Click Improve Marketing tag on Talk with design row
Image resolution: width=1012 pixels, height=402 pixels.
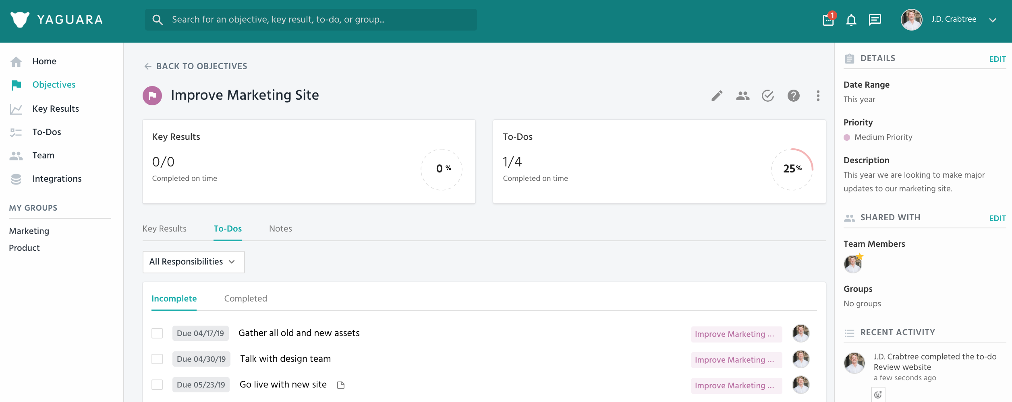point(737,360)
